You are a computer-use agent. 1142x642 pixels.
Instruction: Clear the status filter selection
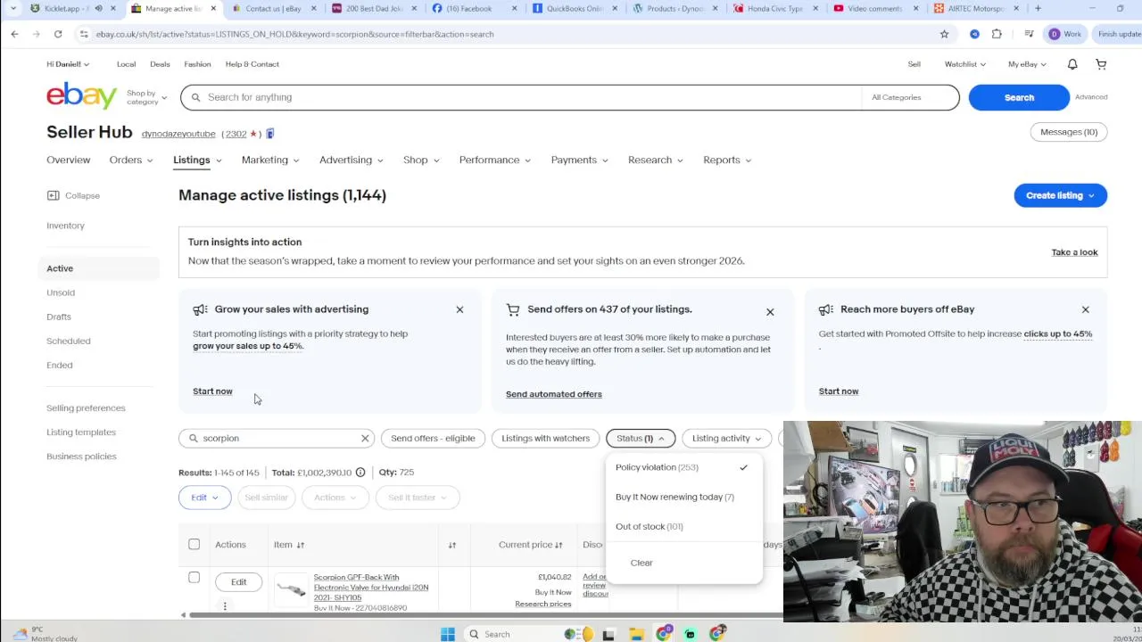coord(641,563)
